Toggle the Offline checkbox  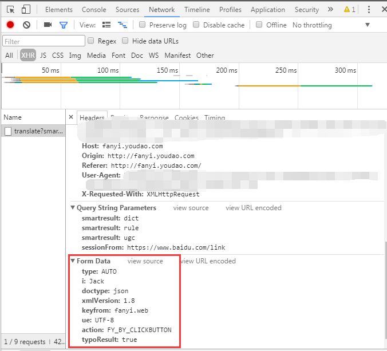tap(259, 25)
